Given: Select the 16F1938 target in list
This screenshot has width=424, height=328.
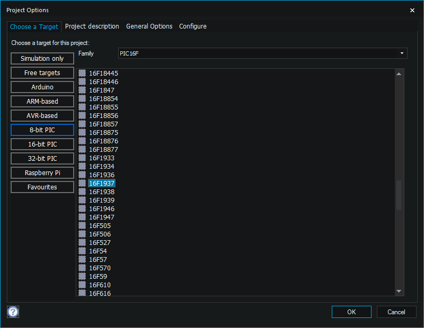Looking at the screenshot, I should 102,192.
